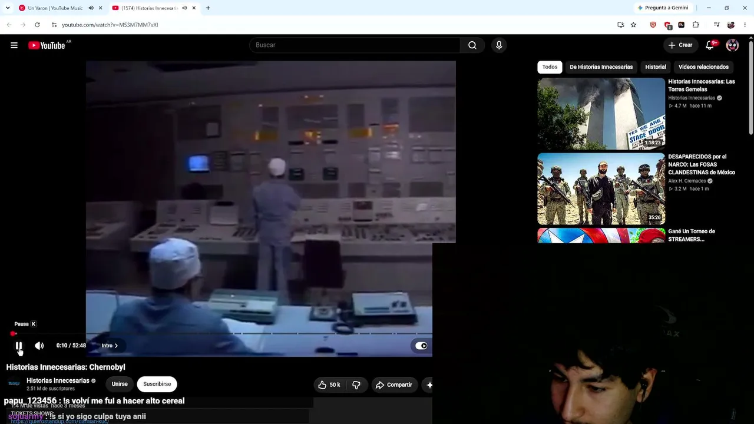Viewport: 754px width, 424px height.
Task: Select the Videos relacionados filter chip
Action: tap(703, 67)
